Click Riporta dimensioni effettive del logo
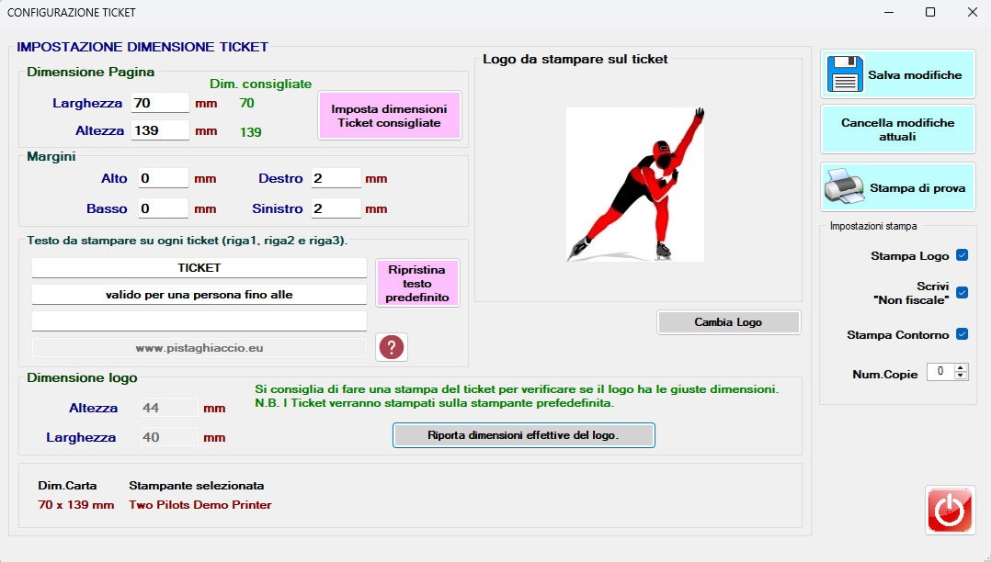 523,435
